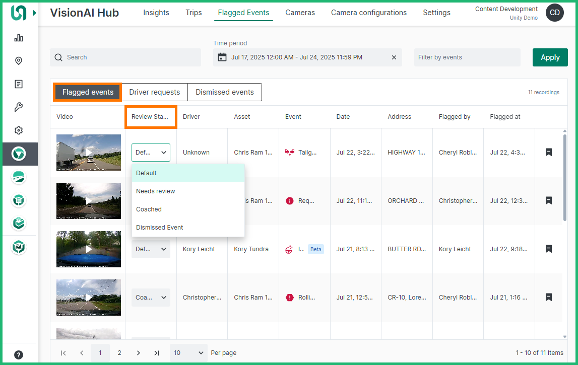Open the CD user avatar menu

point(555,13)
